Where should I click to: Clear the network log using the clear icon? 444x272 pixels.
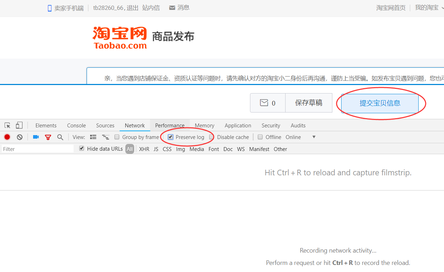point(20,137)
